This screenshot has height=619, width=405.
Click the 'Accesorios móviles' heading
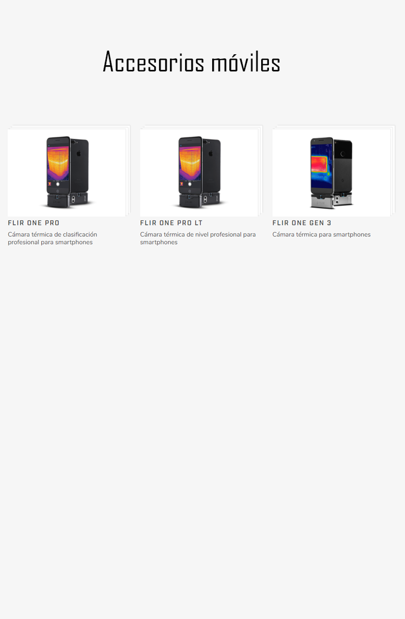(x=191, y=62)
